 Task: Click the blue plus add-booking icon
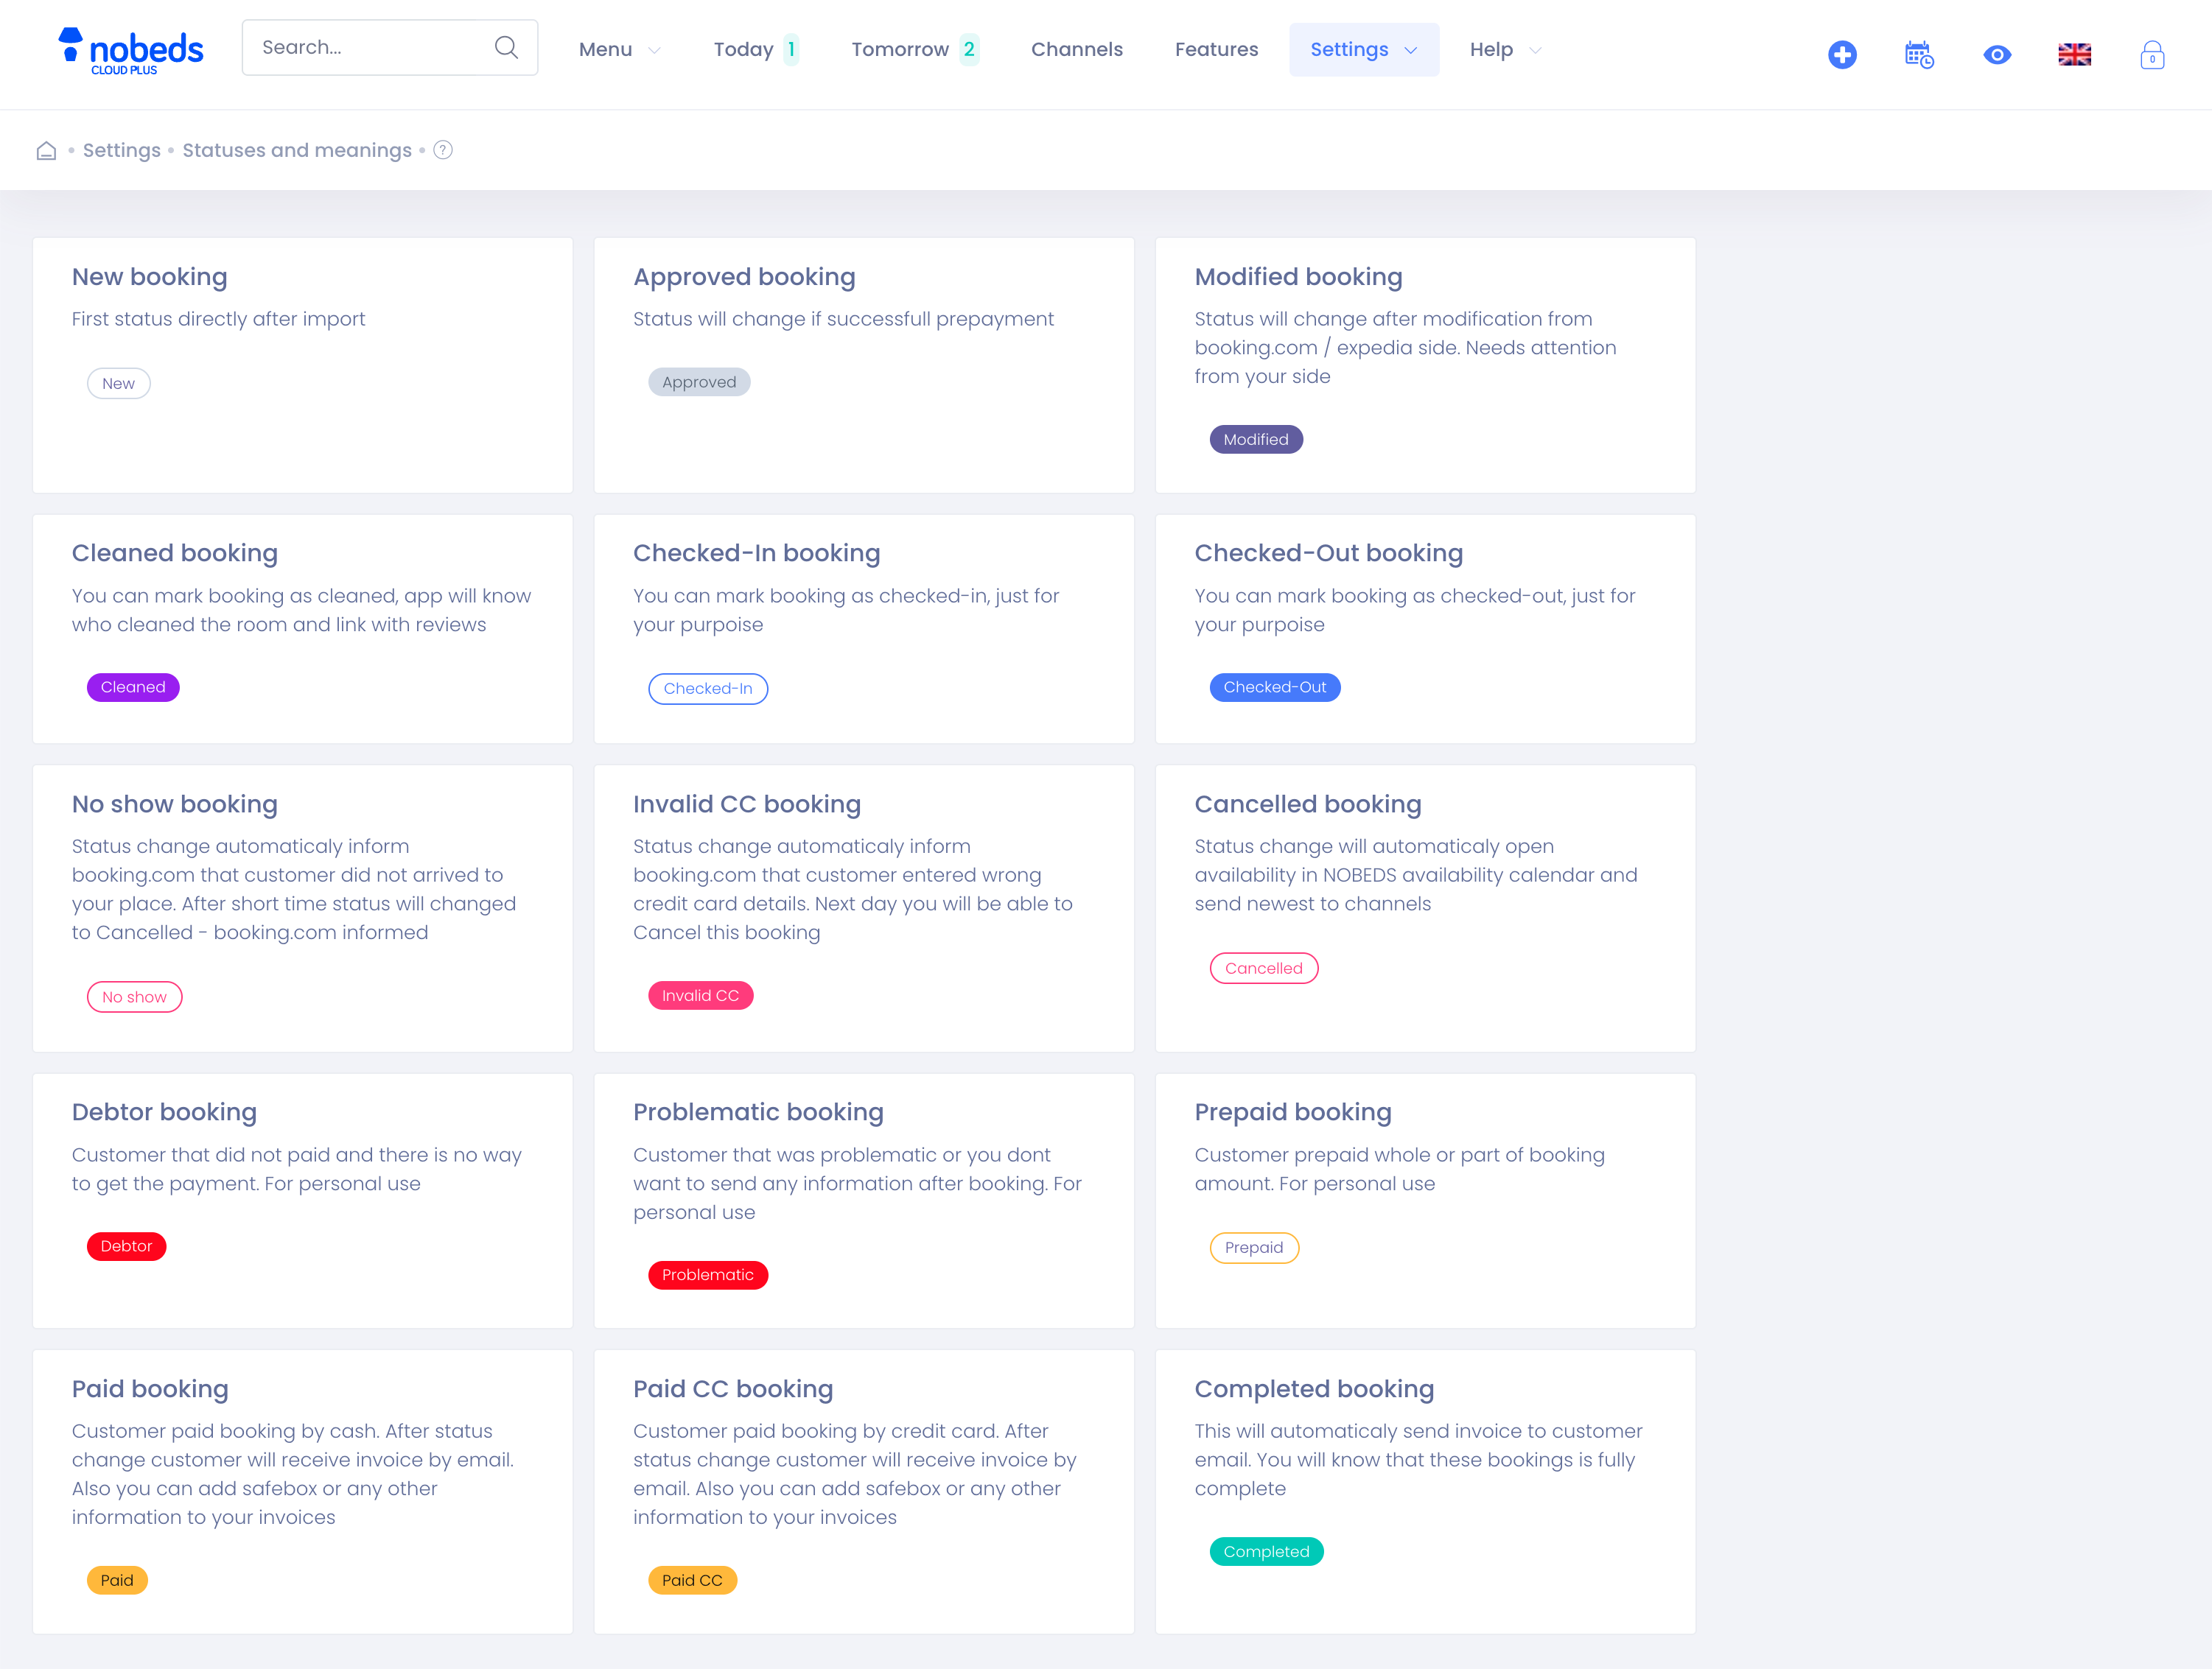click(x=1842, y=54)
